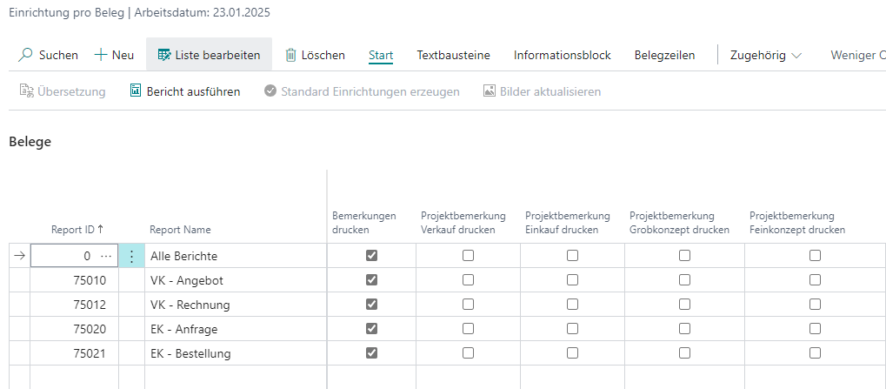The width and height of the screenshot is (886, 389).
Task: Open row options via three vertical dots
Action: pyautogui.click(x=132, y=256)
